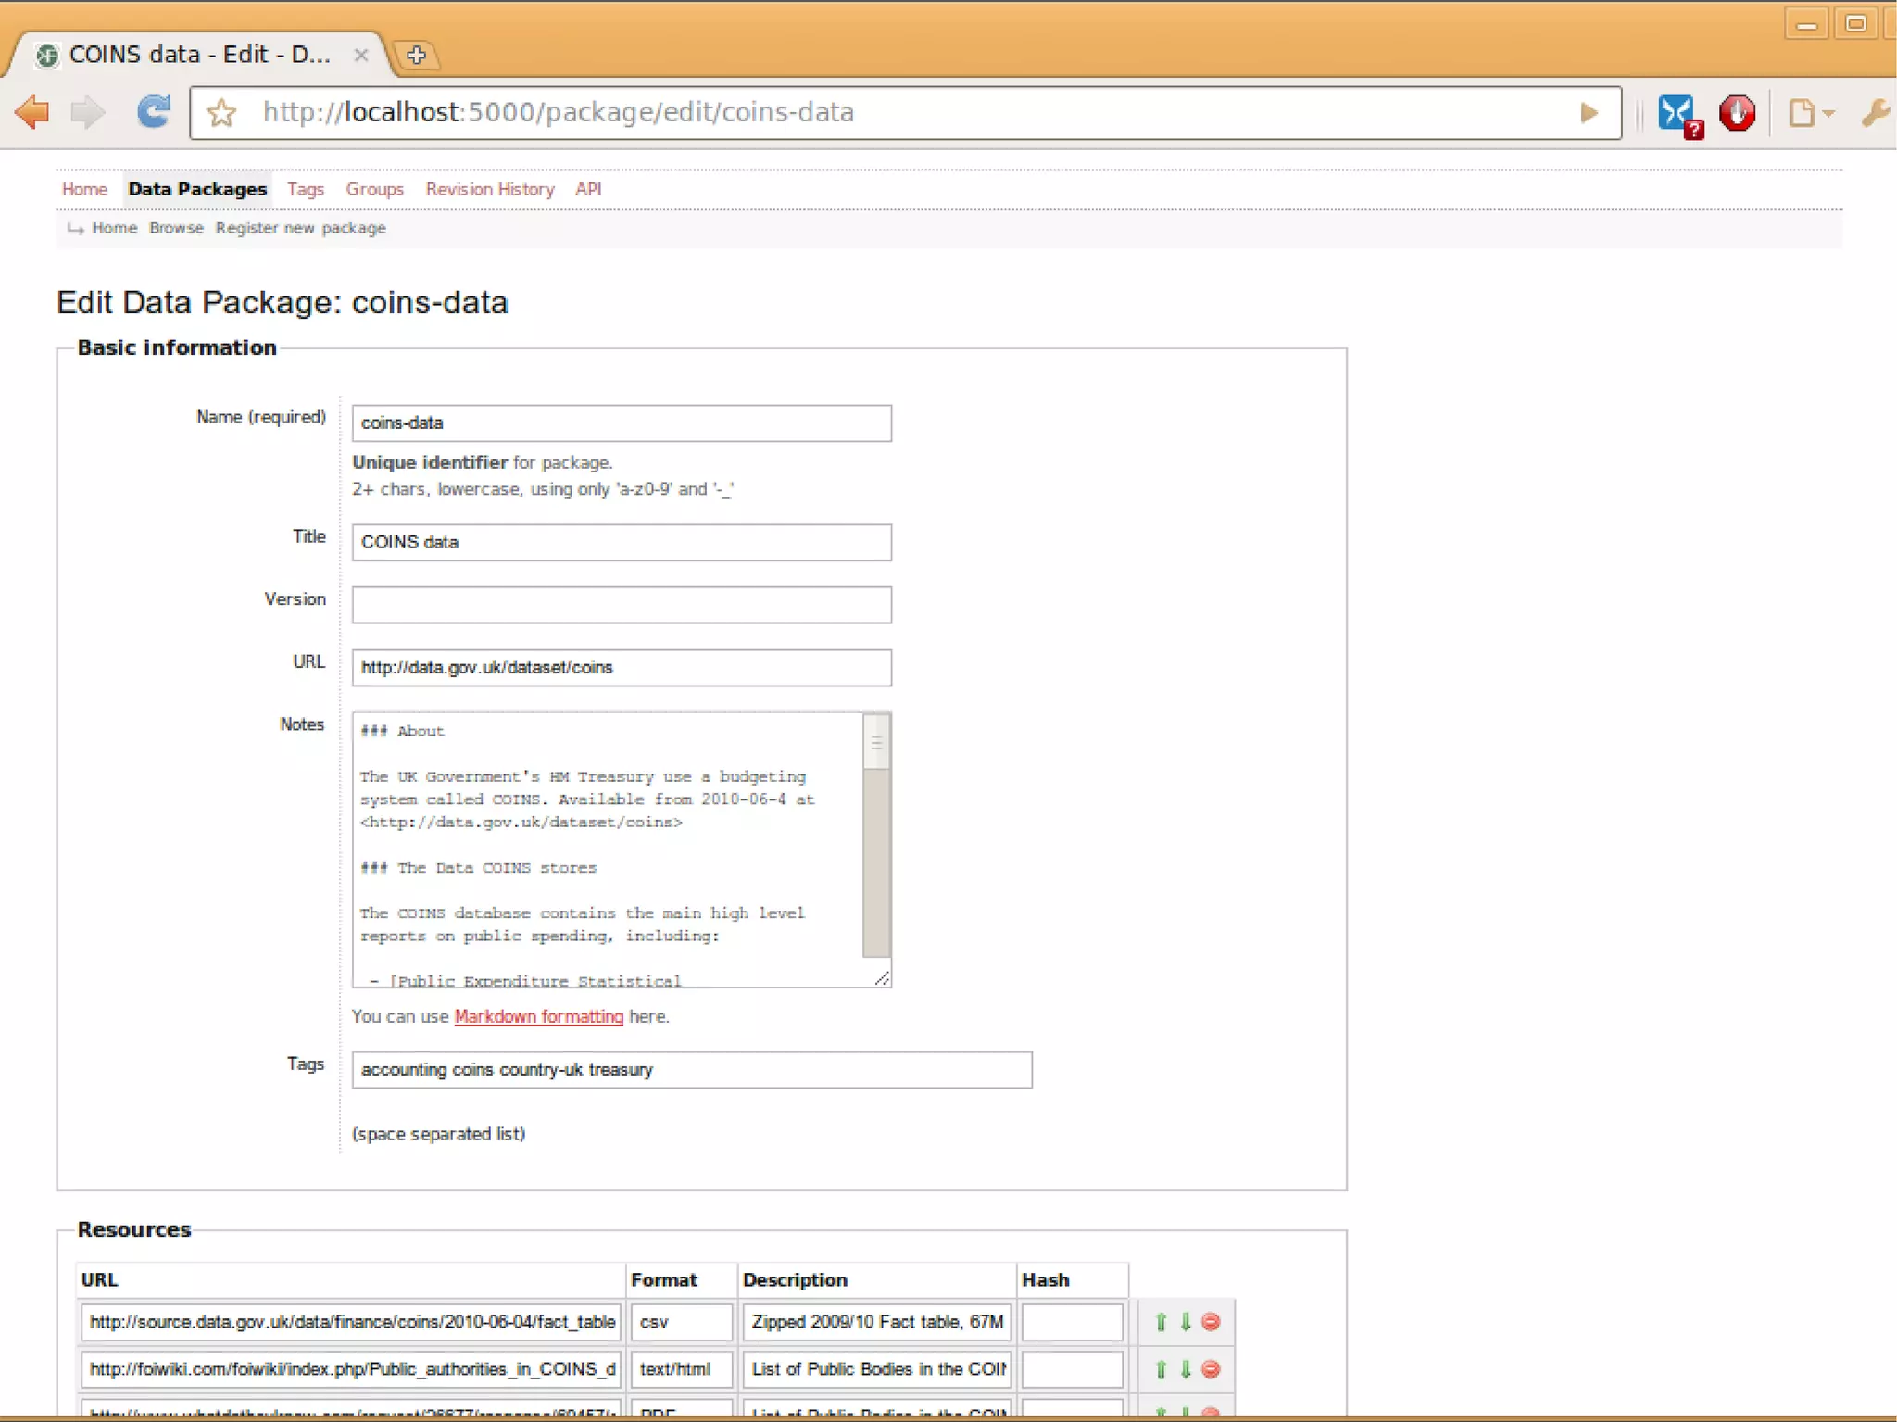1897x1422 pixels.
Task: Click the Groups navigation link
Action: (374, 189)
